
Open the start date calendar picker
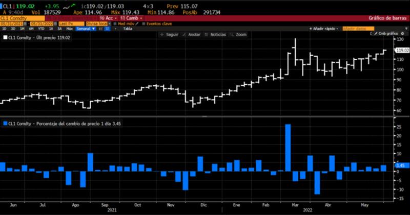[26, 23]
